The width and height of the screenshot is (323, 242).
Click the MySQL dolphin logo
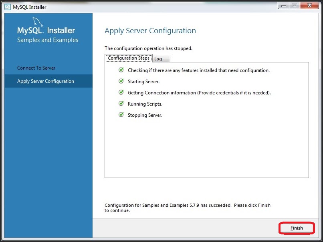click(x=38, y=22)
